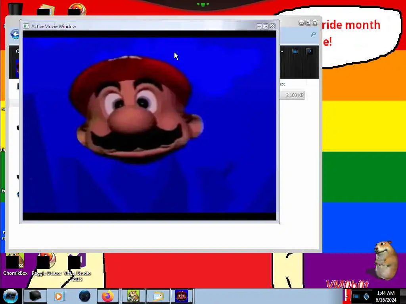This screenshot has width=406, height=304.
Task: Launch Windows Media Player from taskbar
Action: pyautogui.click(x=59, y=296)
